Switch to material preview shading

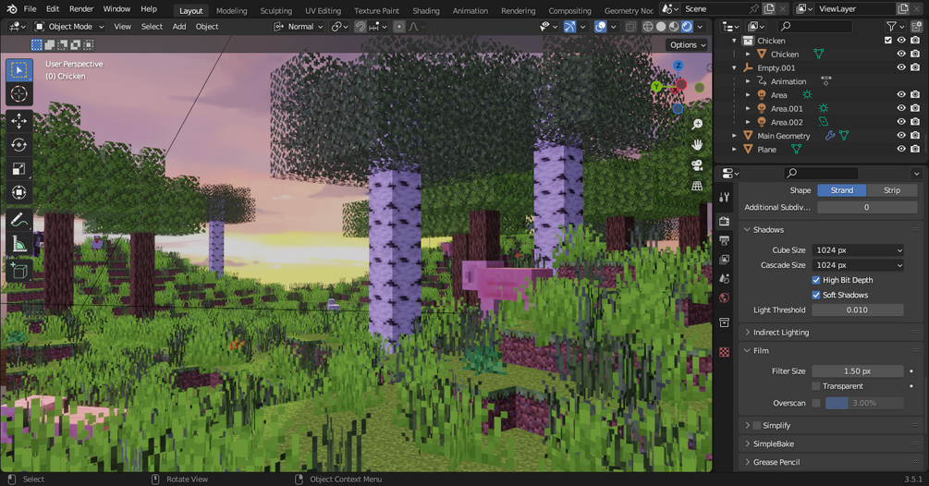click(x=674, y=27)
